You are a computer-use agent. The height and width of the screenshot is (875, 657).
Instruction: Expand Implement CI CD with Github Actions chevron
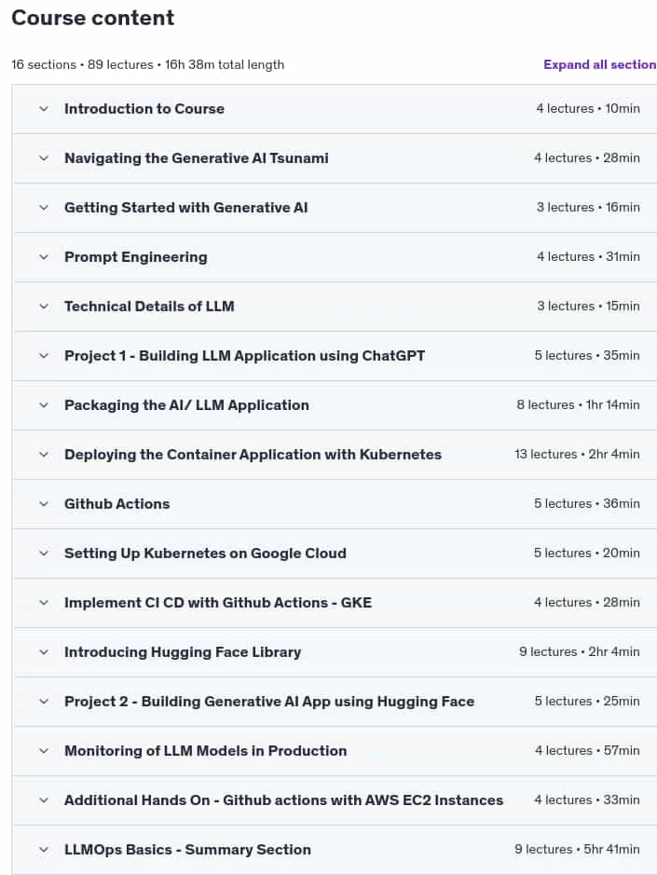coord(44,603)
